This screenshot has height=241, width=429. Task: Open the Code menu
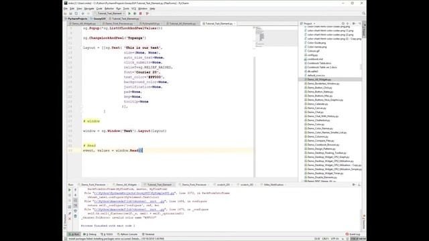99,9
